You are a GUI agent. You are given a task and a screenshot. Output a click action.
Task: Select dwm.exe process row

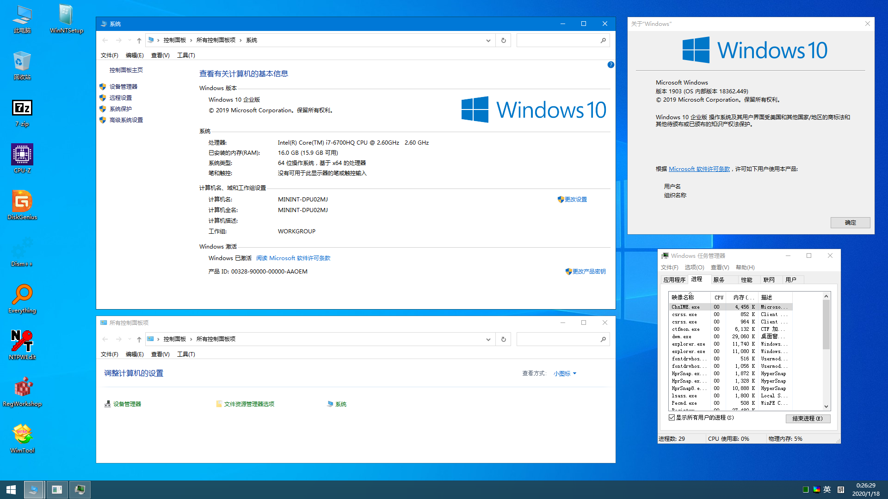click(x=731, y=337)
